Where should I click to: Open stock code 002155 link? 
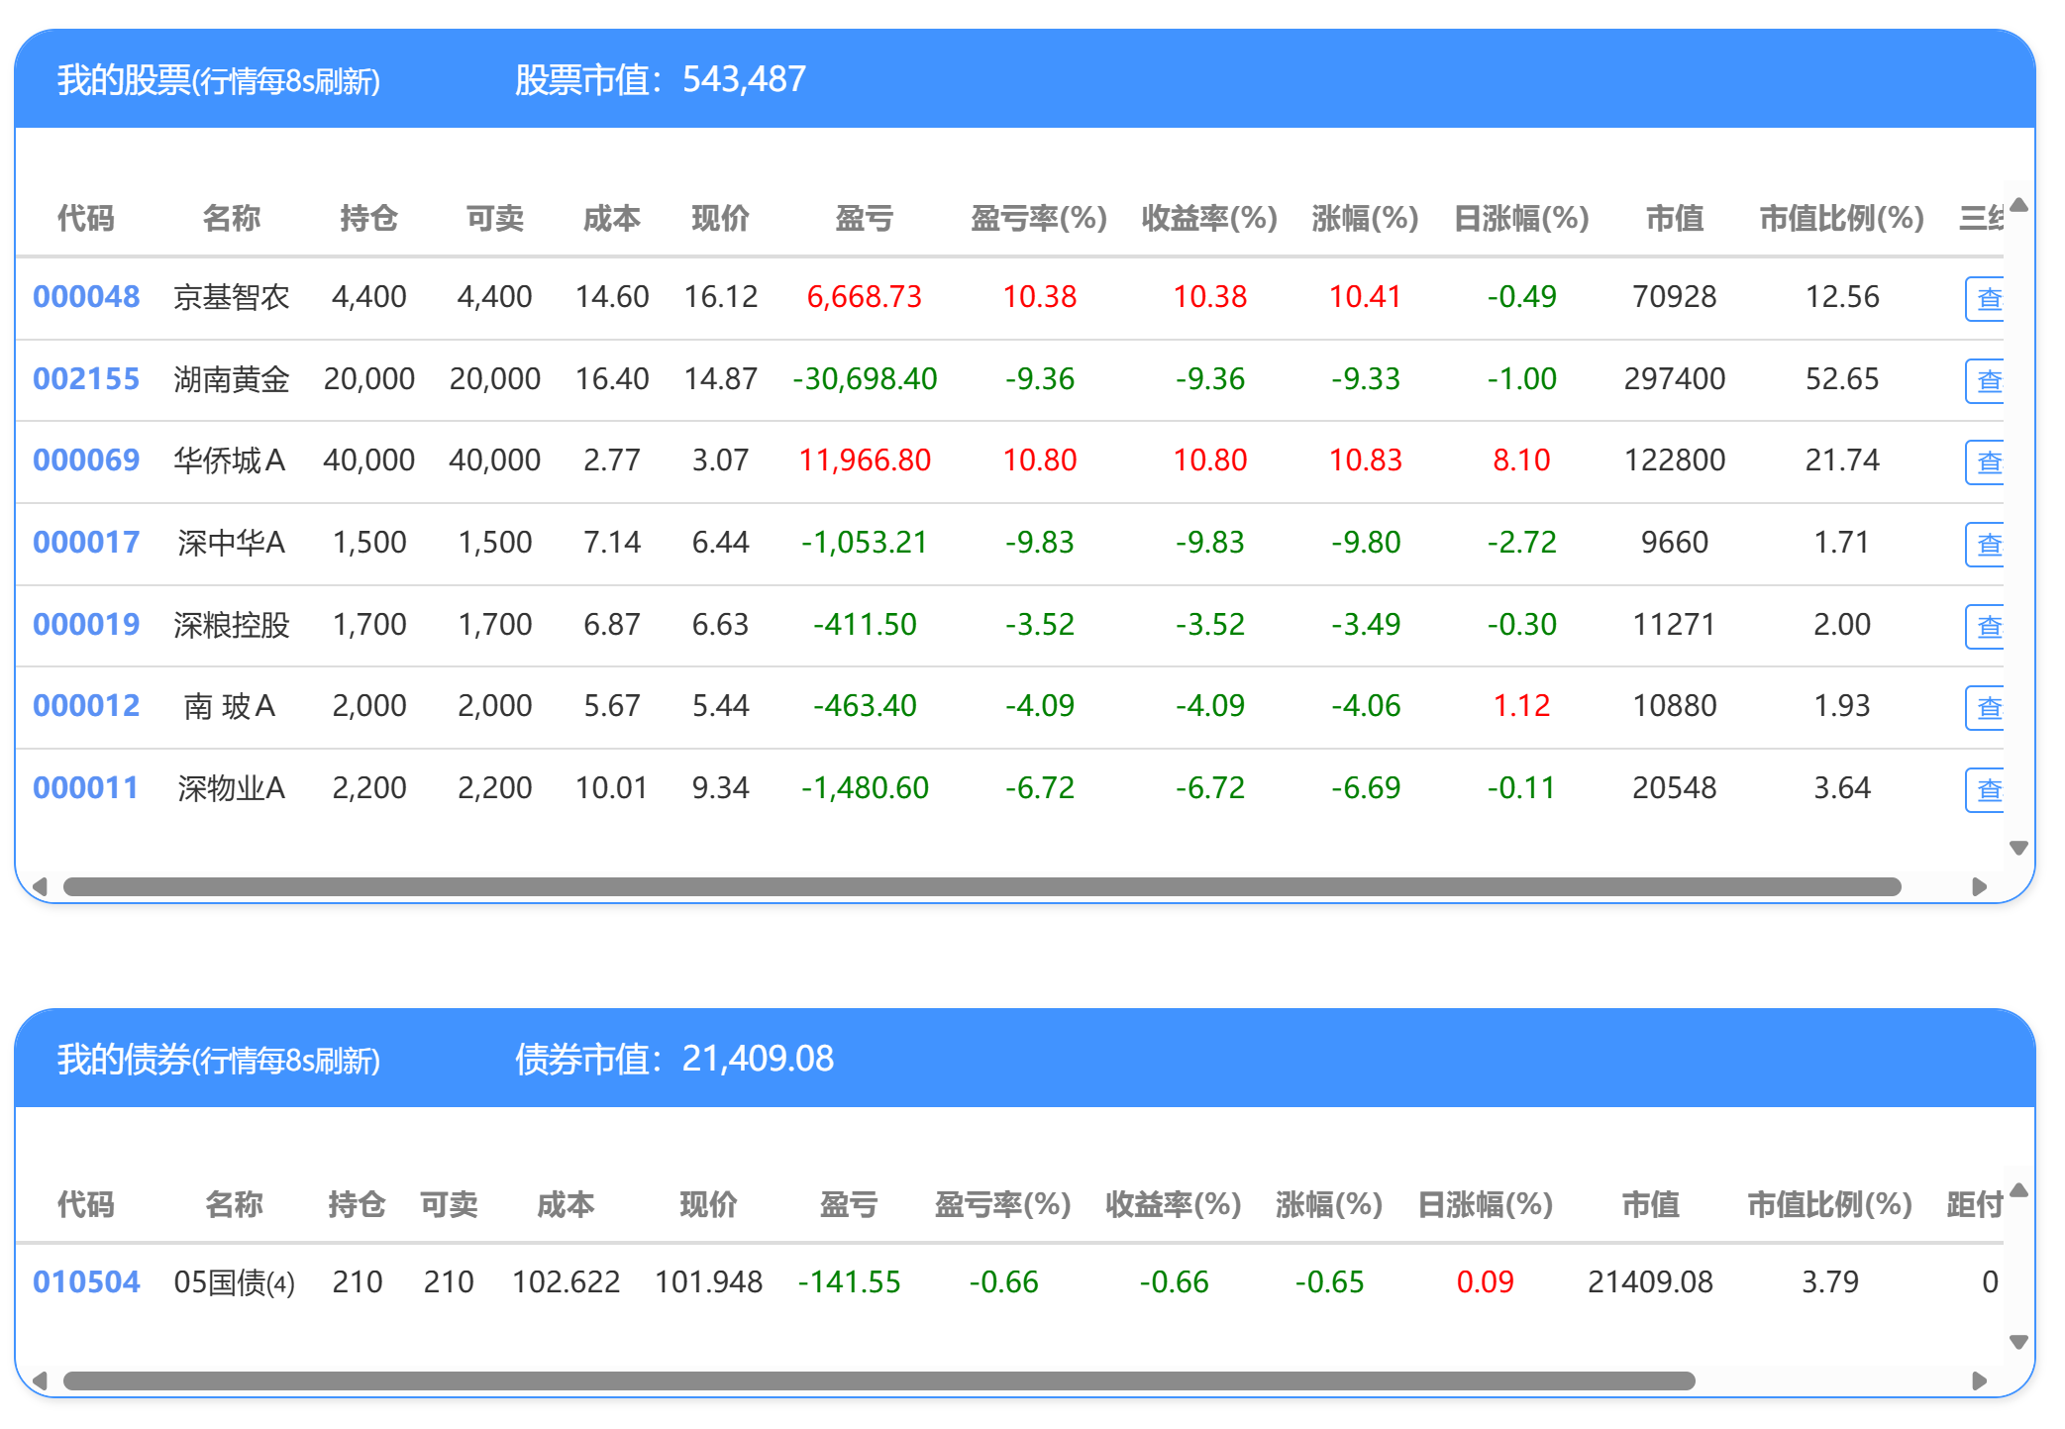[x=86, y=379]
